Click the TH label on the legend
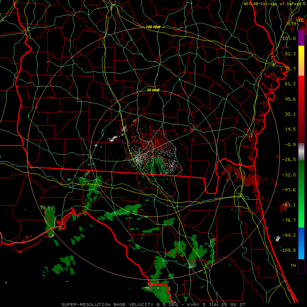Screen dimensions: 307x307 coord(293,266)
